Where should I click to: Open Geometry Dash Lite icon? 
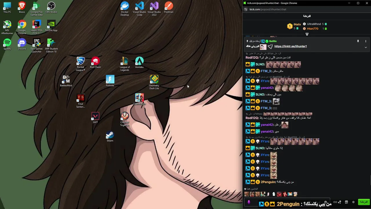pos(154,82)
